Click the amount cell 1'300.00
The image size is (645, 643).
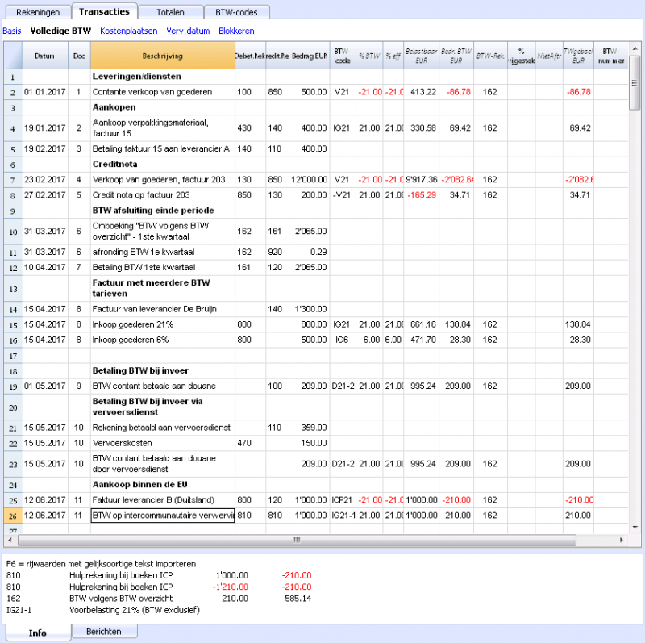click(310, 309)
